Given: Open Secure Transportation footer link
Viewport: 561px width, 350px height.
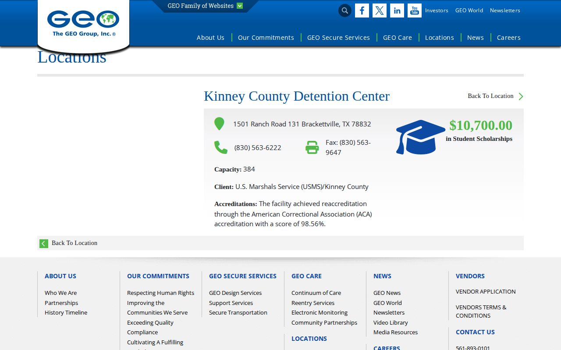Looking at the screenshot, I should pos(238,313).
